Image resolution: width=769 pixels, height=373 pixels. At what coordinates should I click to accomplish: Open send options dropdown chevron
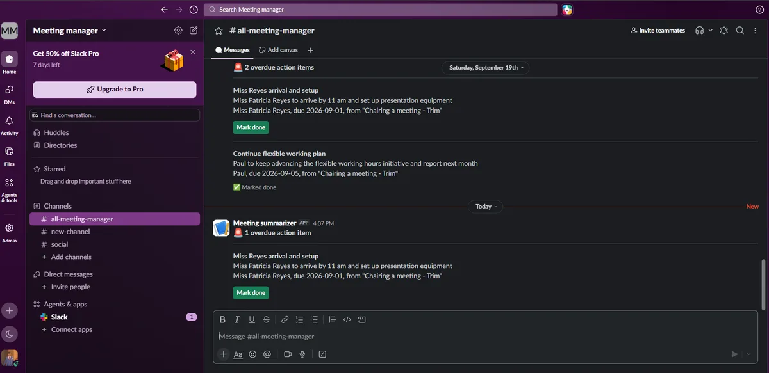[x=749, y=354]
